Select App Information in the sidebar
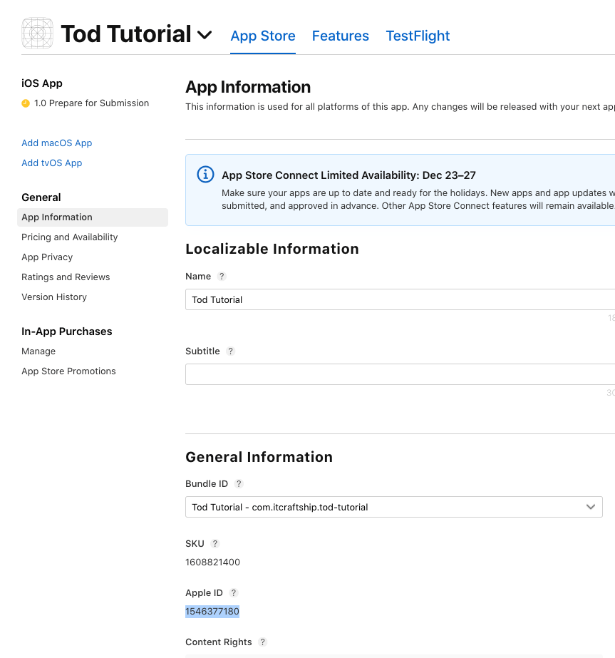The image size is (615, 658). coord(93,217)
